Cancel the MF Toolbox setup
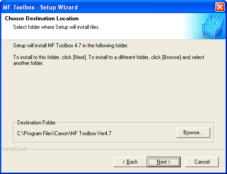The image size is (227, 174). [202, 162]
